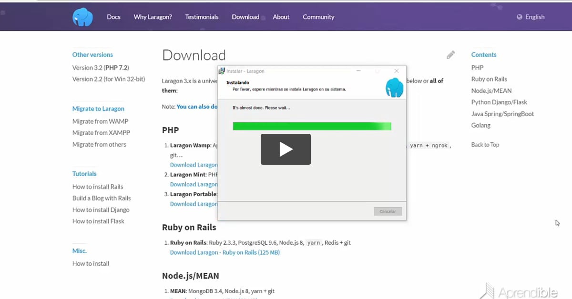Click the Tutorials sidebar heading
Image resolution: width=572 pixels, height=299 pixels.
84,174
